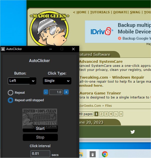Click the AutoClicker title bar app icon
Screen dimensions: 151x158
(x=3, y=49)
